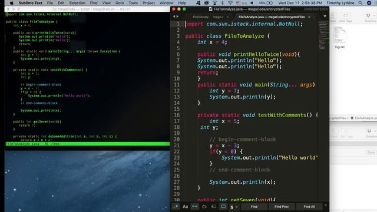The height and width of the screenshot is (212, 377).
Task: Click line number 20 in the gutter
Action: [x=177, y=140]
